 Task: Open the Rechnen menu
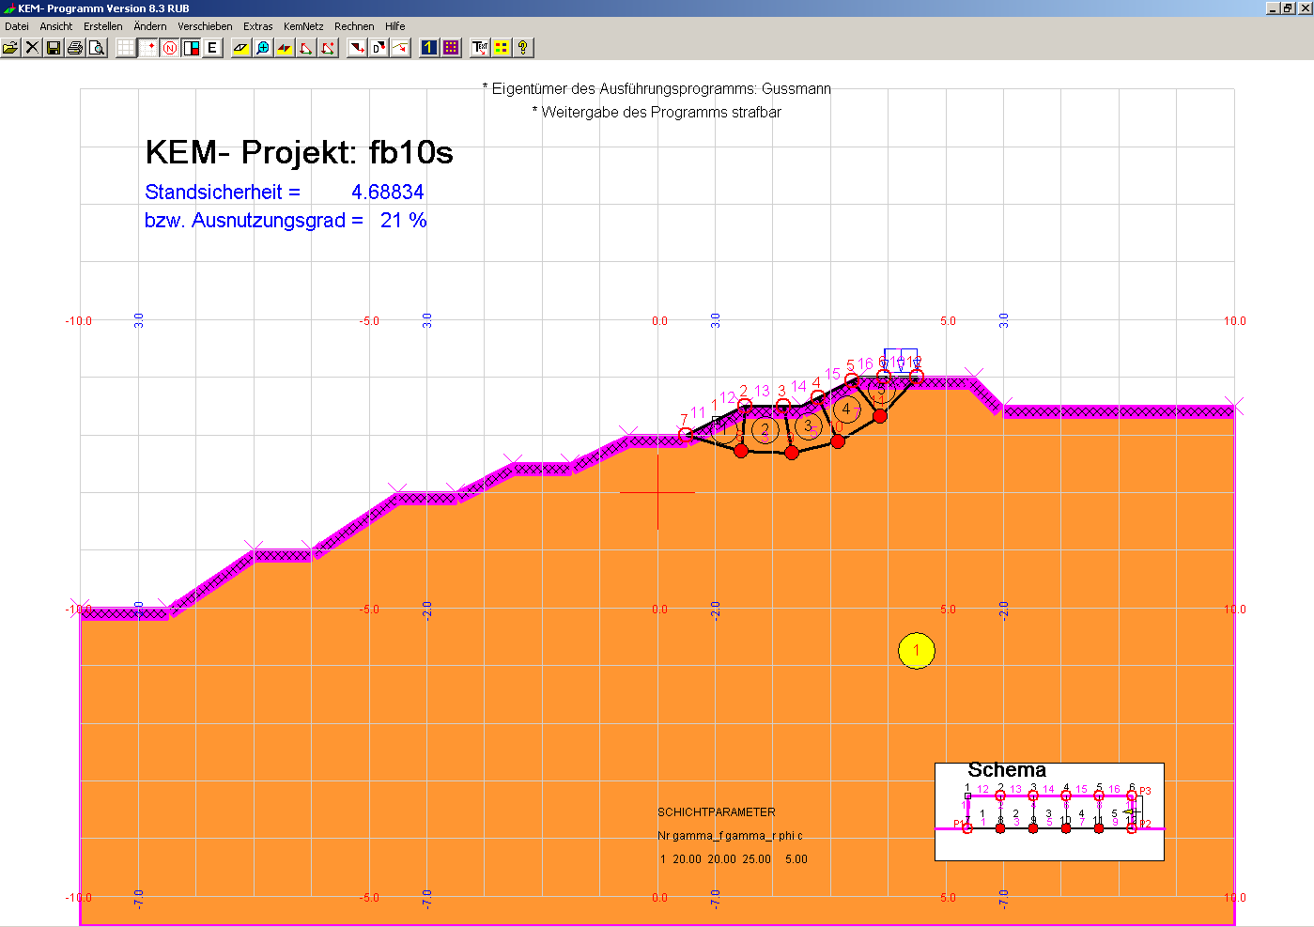354,26
